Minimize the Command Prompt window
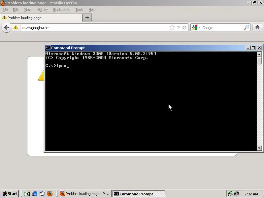Image resolution: width=264 pixels, height=198 pixels. pyautogui.click(x=247, y=48)
